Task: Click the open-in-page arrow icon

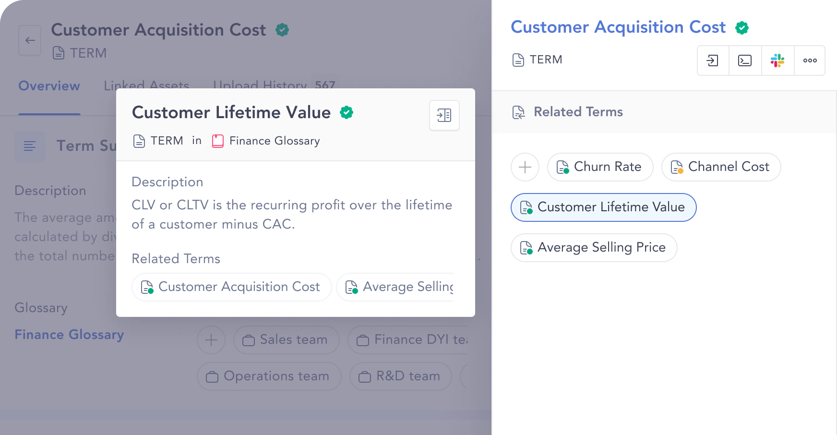Action: pos(713,60)
